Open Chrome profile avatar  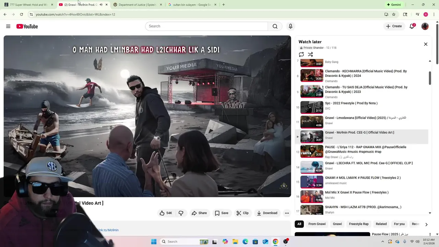tap(426, 14)
